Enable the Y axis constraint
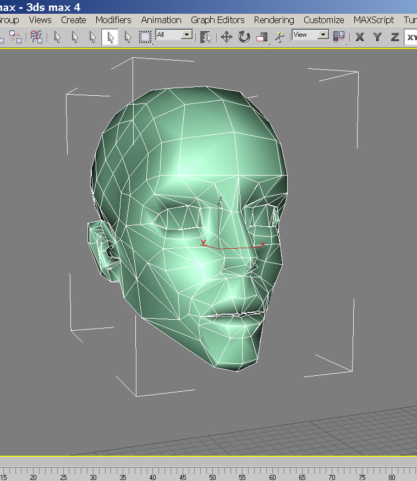Image resolution: width=417 pixels, height=481 pixels. coord(377,37)
